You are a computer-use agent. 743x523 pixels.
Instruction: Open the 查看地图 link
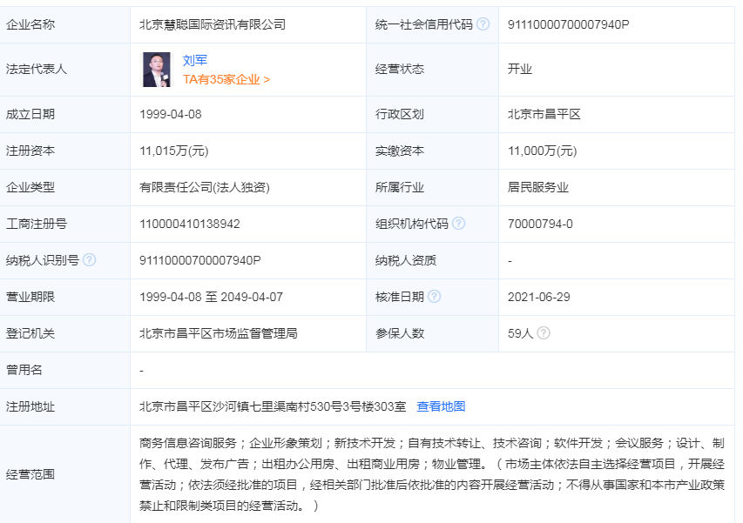pos(441,406)
